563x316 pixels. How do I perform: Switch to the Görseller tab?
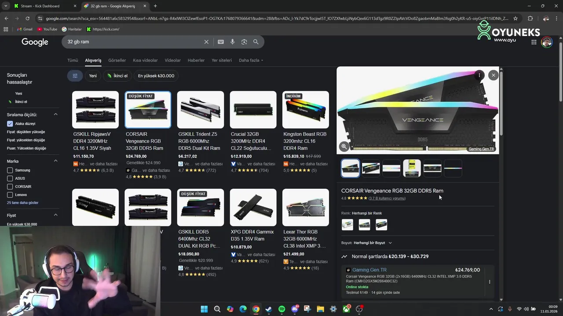tap(117, 60)
